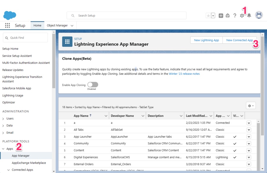Open the notifications bell
This screenshot has height=173, width=267.
coord(249,16)
